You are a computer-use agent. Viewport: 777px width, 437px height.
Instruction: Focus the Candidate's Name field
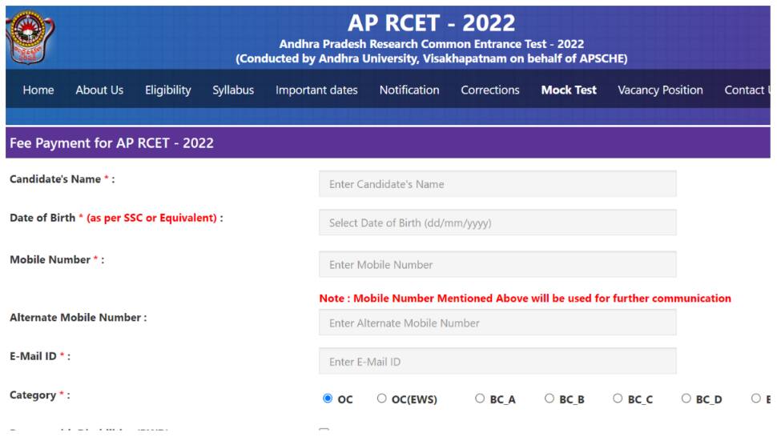coord(497,184)
